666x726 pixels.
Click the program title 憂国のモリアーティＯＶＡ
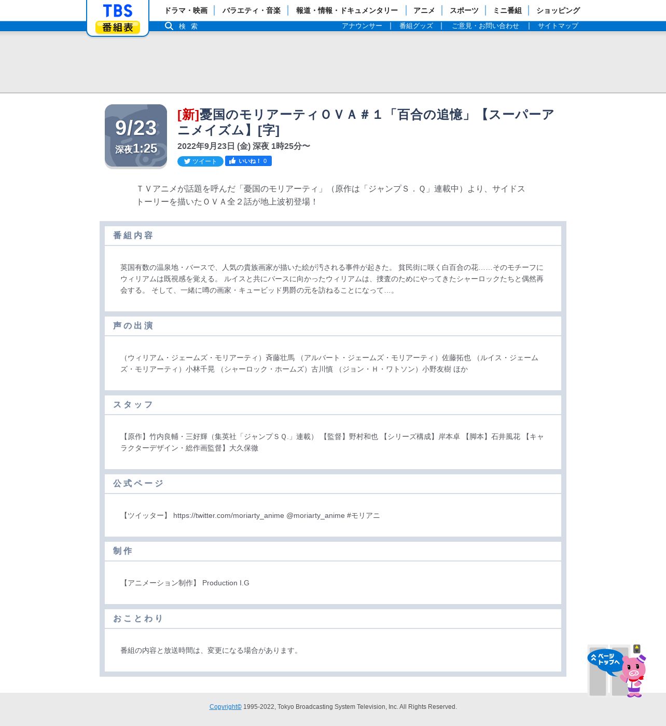pyautogui.click(x=366, y=122)
